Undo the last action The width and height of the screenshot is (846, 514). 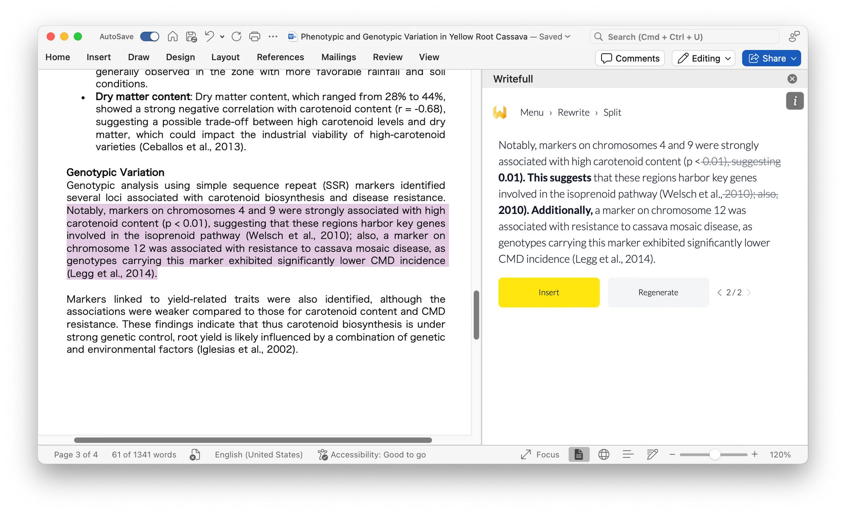click(x=208, y=36)
